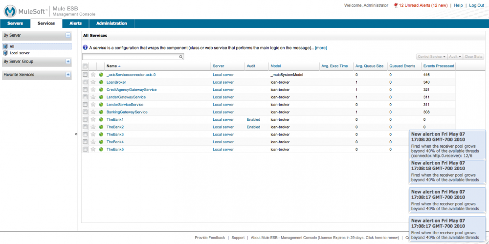Star the _axisServiceconnector.axis.0 favorite icon
489x244 pixels.
coord(93,75)
